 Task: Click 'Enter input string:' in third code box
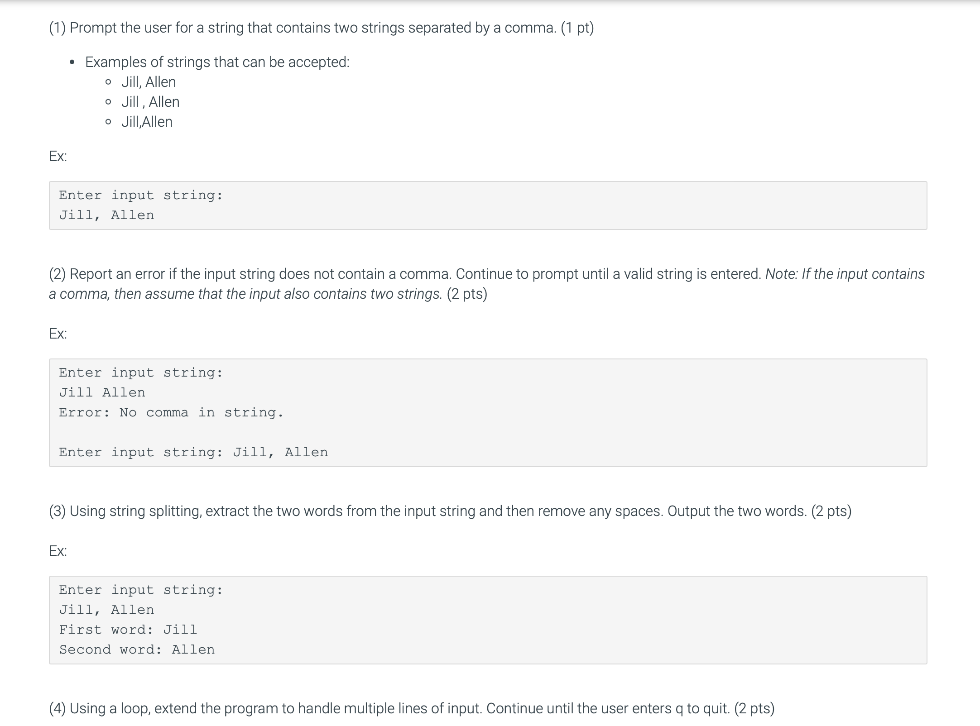point(141,590)
